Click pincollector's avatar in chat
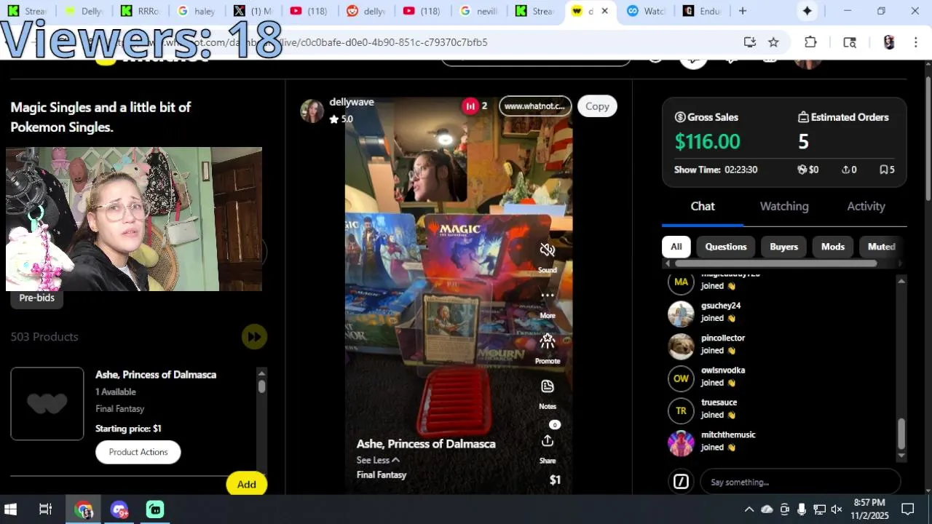932x524 pixels. [x=681, y=346]
